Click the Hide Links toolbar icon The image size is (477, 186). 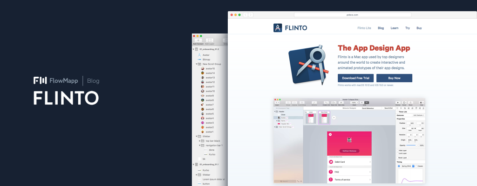point(341,102)
